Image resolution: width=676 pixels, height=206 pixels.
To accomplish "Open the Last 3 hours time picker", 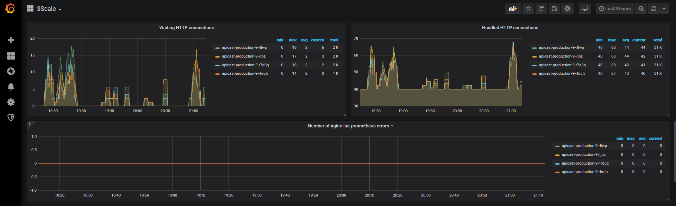I will click(615, 8).
